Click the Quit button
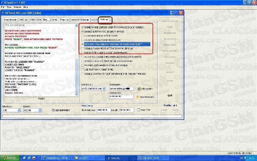This screenshot has height=161, width=257. (x=170, y=96)
